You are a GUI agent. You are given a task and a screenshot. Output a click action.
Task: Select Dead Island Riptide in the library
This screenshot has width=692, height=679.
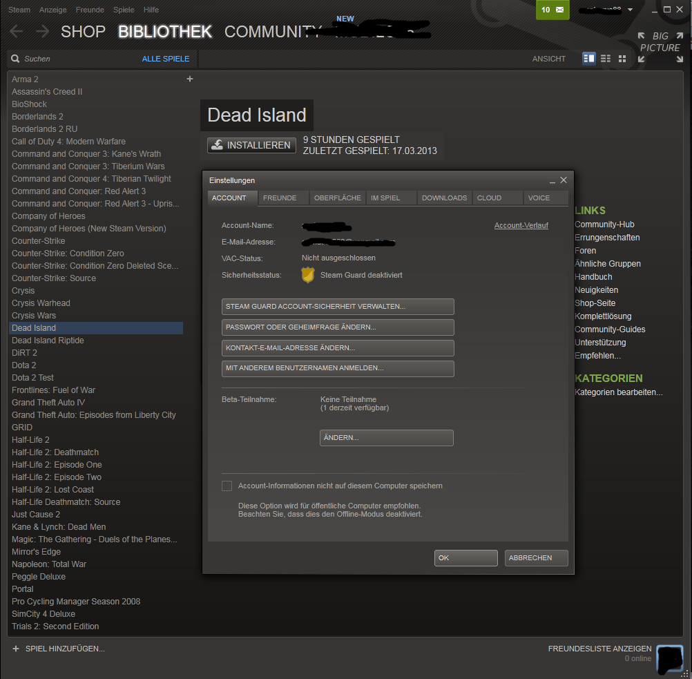[x=96, y=341]
